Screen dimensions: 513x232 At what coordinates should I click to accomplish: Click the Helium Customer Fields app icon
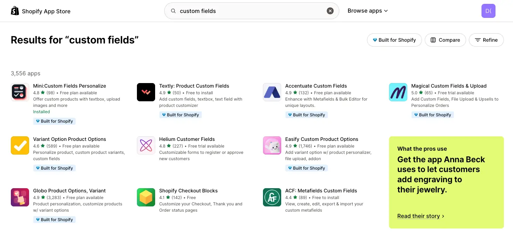tap(146, 145)
